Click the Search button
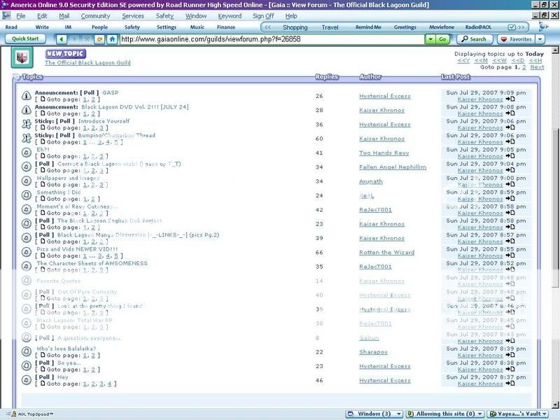 (x=475, y=39)
